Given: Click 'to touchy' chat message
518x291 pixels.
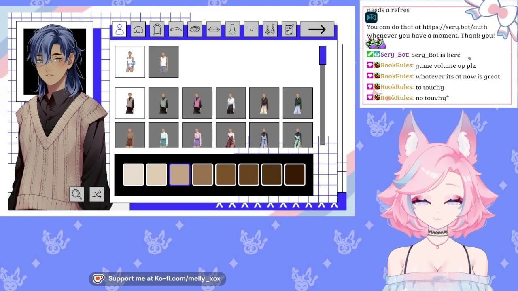Looking at the screenshot, I should pyautogui.click(x=430, y=87).
